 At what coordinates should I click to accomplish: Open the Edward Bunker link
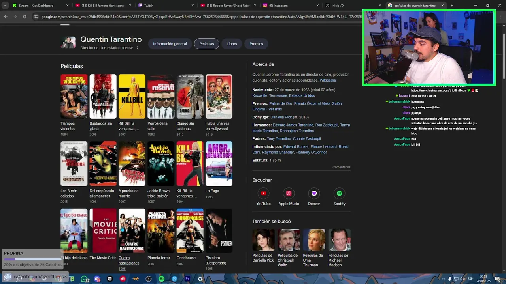tap(296, 147)
